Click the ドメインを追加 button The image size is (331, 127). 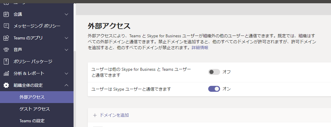(x=111, y=115)
